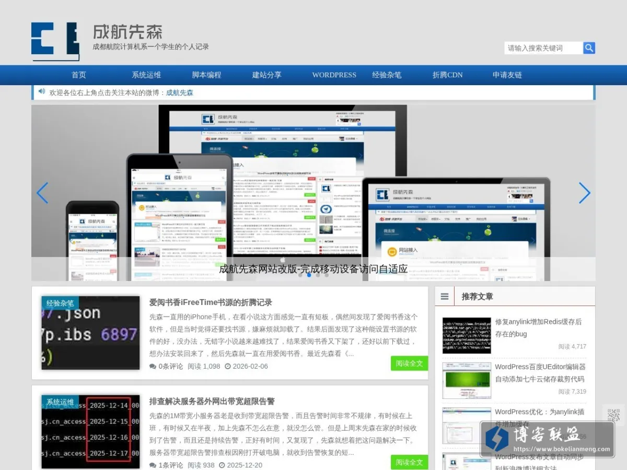
Task: Click the 阅读 7,319 view count
Action: 572,391
